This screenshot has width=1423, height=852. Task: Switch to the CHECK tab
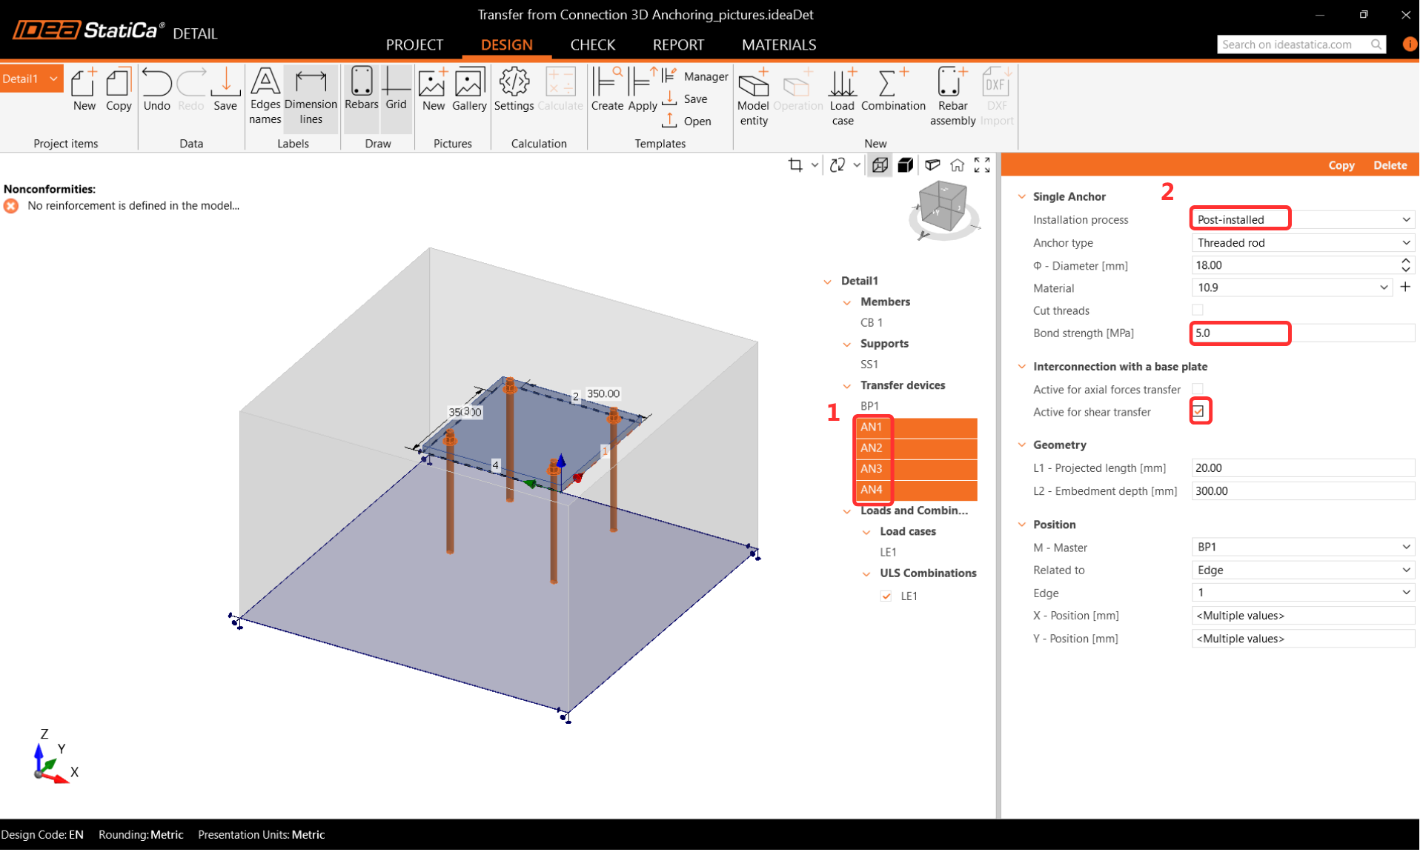592,44
